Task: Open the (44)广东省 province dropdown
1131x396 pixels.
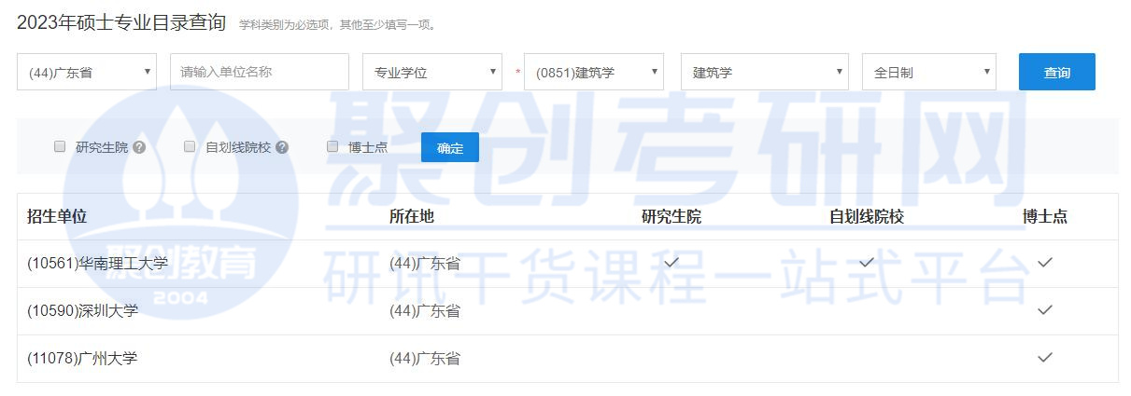Action: pos(87,72)
